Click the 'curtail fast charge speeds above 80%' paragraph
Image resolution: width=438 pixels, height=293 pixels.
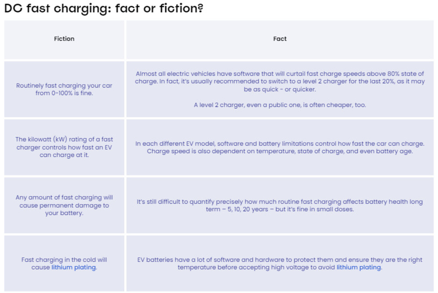coord(280,81)
